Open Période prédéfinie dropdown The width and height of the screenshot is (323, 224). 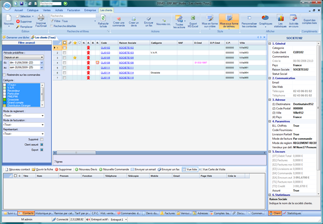tap(24, 57)
